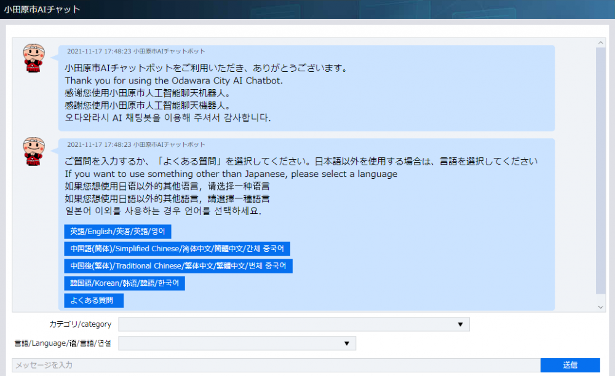Click the line 如果您想使用日語以外的其他語言
615x376 pixels.
167,198
